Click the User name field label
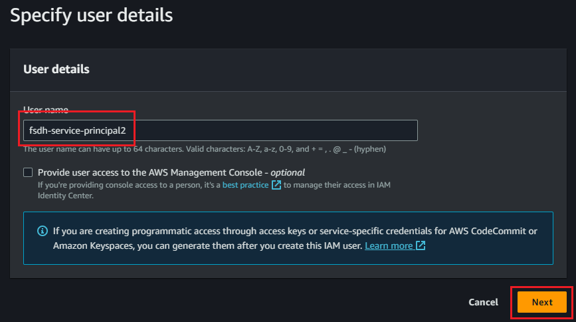This screenshot has width=576, height=322. 46,109
